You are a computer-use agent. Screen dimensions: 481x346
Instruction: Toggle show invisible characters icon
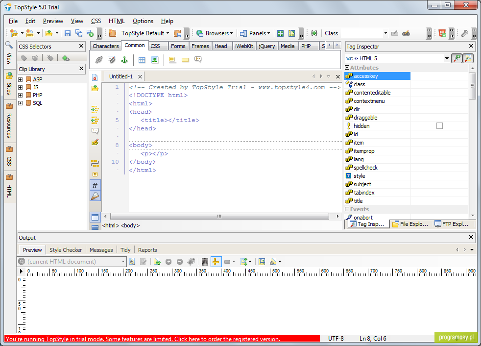[x=95, y=174]
